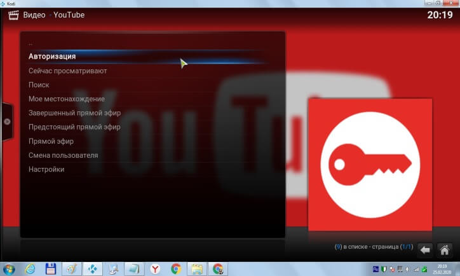Image resolution: width=460 pixels, height=276 pixels.
Task: Click the system tray clock and date
Action: 442,269
